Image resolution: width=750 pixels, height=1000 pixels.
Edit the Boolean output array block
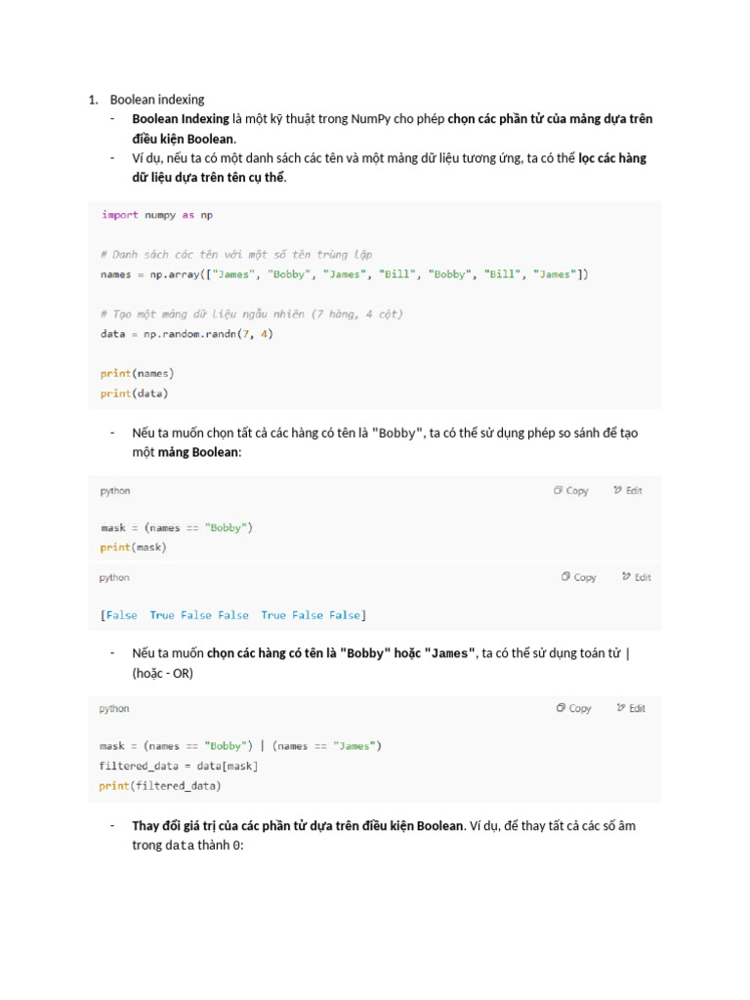(636, 578)
